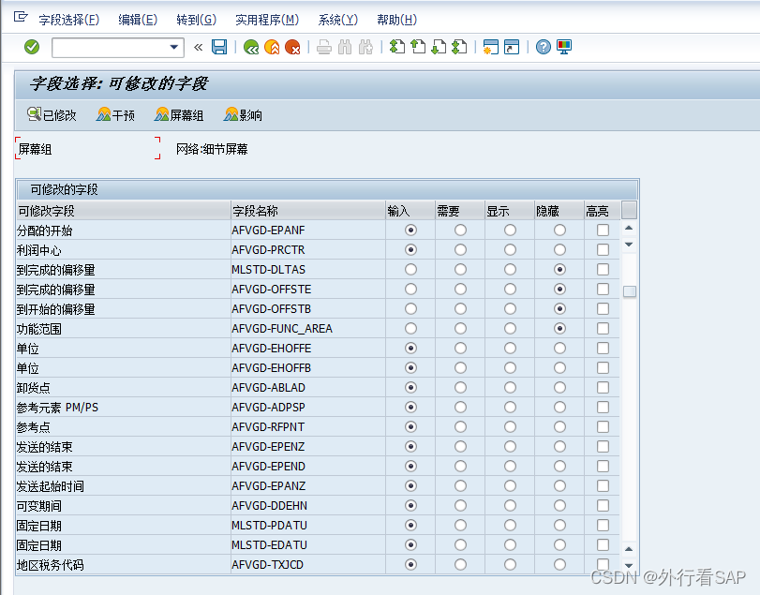
Task: Open the Customize Local Layout monitor icon
Action: tap(564, 47)
